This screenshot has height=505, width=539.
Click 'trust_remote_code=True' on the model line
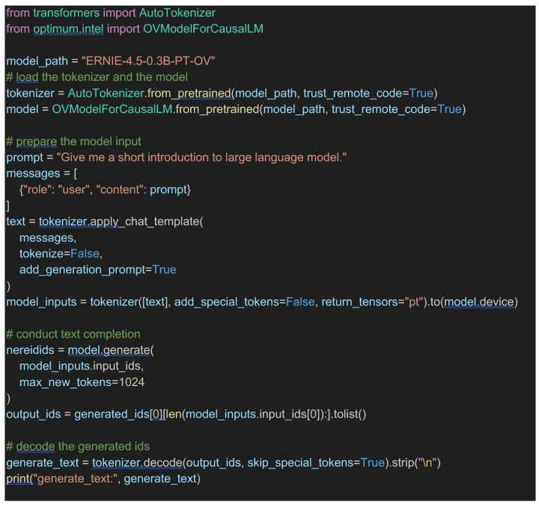(396, 109)
